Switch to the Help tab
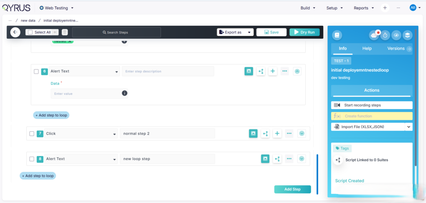This screenshot has height=203, width=426. tap(367, 48)
